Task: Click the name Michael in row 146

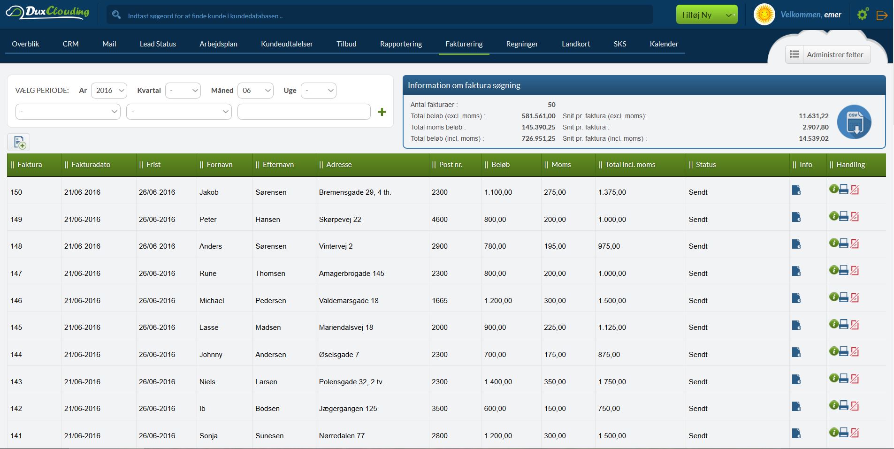Action: pos(212,300)
